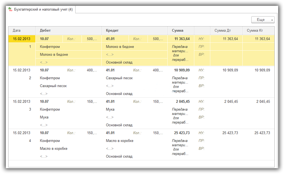Click highlighted date 15.02.2013 in row 1

(22, 39)
